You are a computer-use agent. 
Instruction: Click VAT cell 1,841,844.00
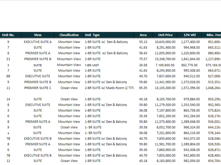190,59
